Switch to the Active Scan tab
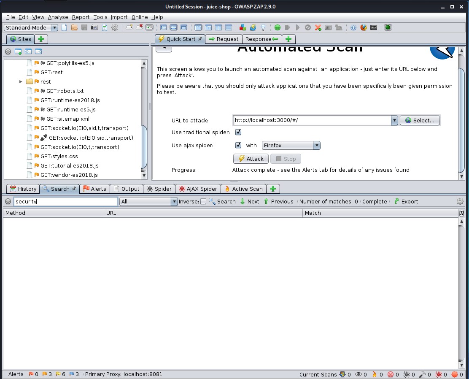 [x=244, y=189]
